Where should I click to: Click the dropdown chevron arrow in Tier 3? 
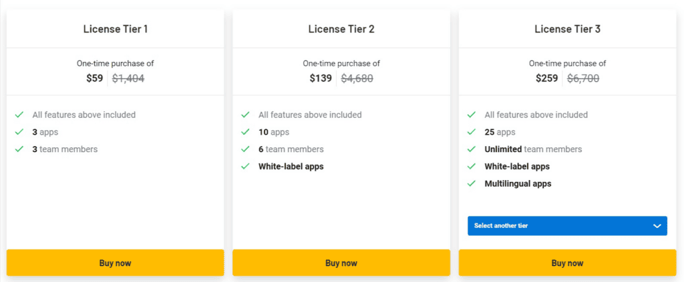[657, 226]
